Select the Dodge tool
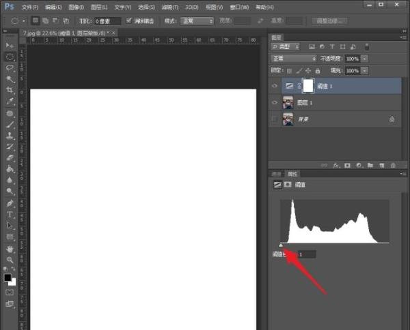The width and height of the screenshot is (410, 330). [10, 191]
